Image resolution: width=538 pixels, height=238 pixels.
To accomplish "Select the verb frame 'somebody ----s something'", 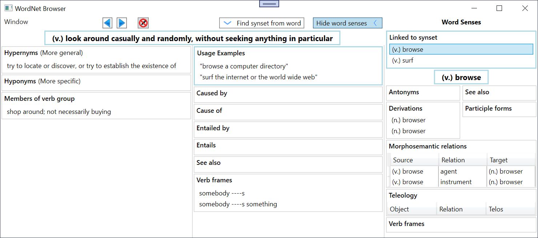I will pyautogui.click(x=238, y=204).
